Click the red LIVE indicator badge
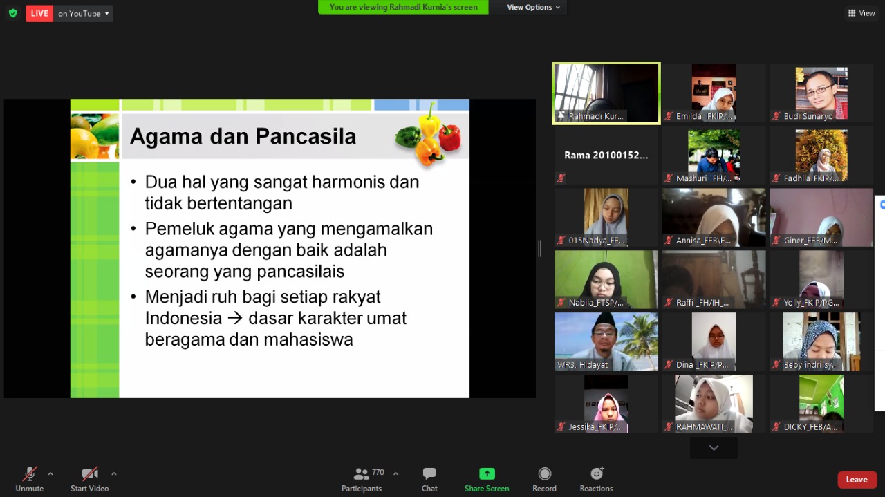Viewport: 885px width, 497px height. point(39,13)
